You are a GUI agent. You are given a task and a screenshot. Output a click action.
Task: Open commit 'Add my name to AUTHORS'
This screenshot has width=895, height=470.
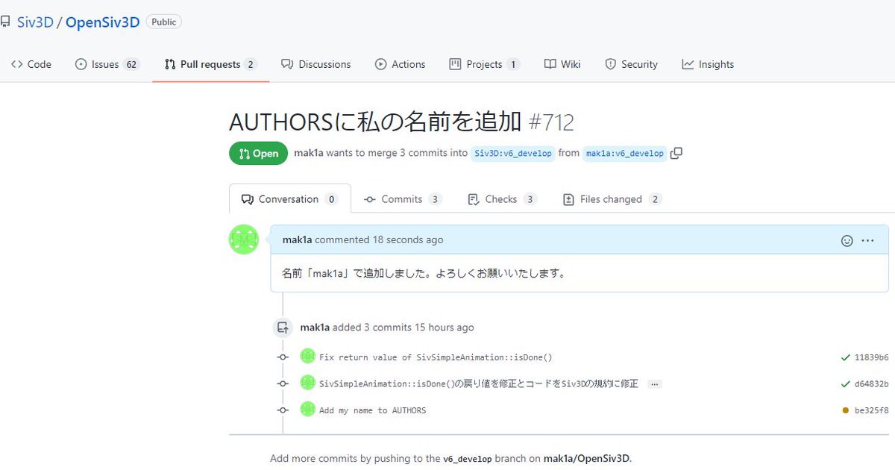click(373, 410)
